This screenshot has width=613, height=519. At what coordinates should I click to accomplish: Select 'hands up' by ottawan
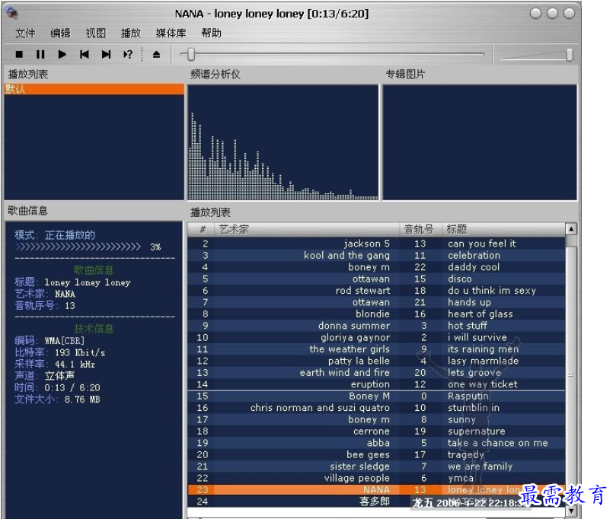pyautogui.click(x=376, y=302)
